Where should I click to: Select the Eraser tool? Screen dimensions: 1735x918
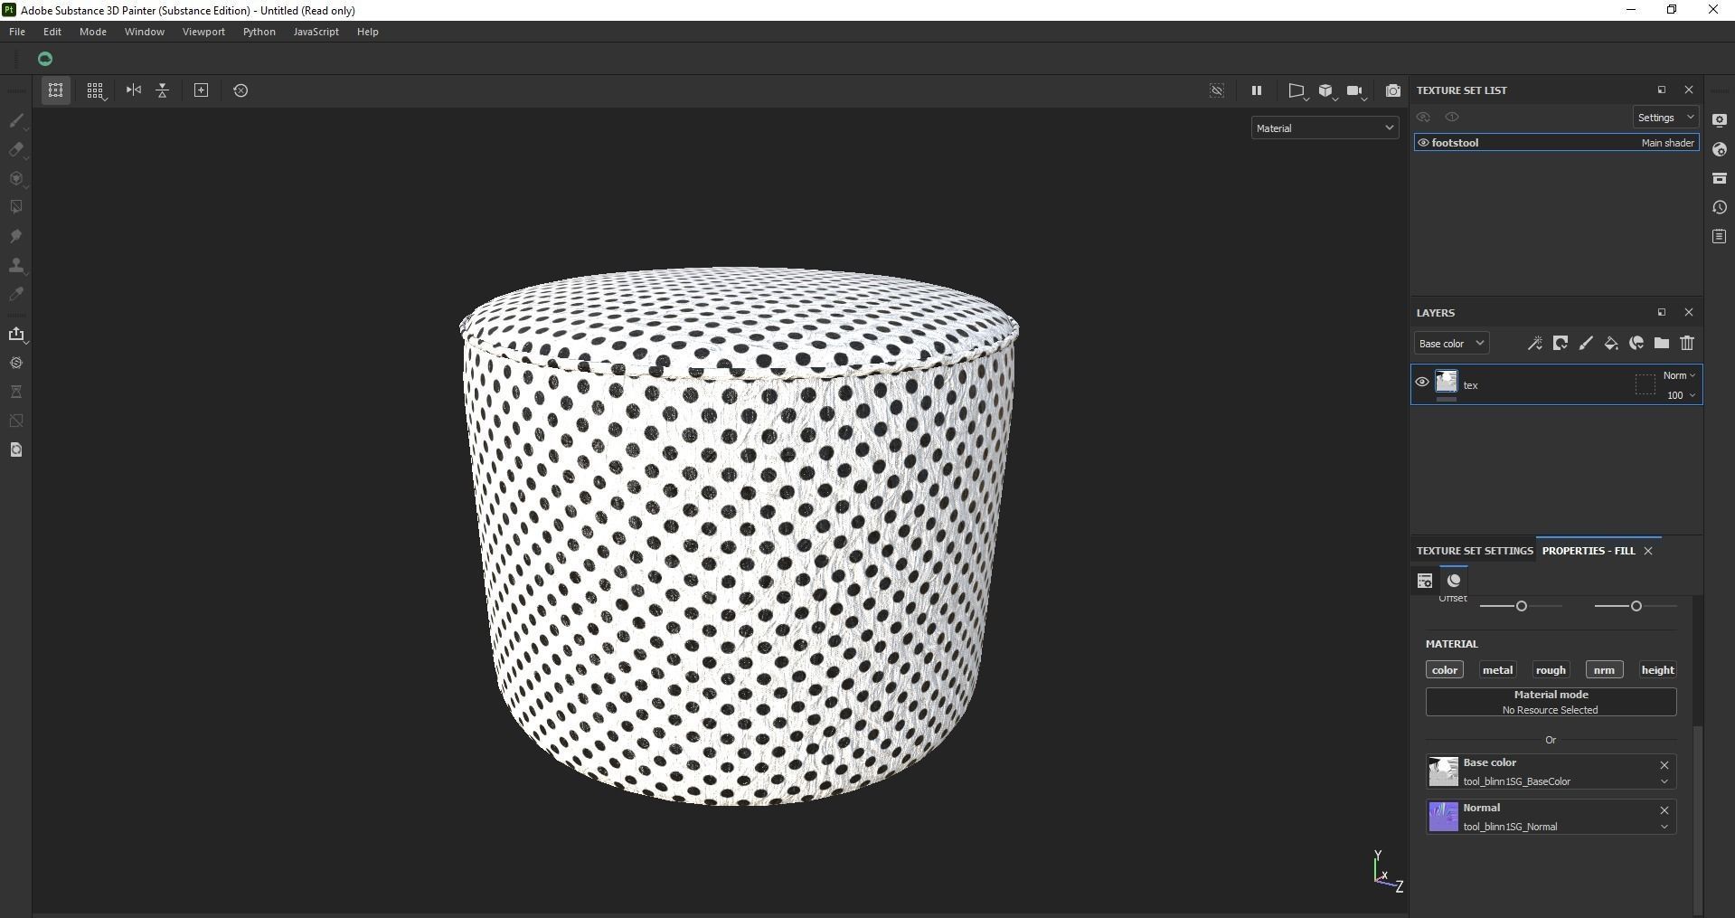[x=15, y=149]
